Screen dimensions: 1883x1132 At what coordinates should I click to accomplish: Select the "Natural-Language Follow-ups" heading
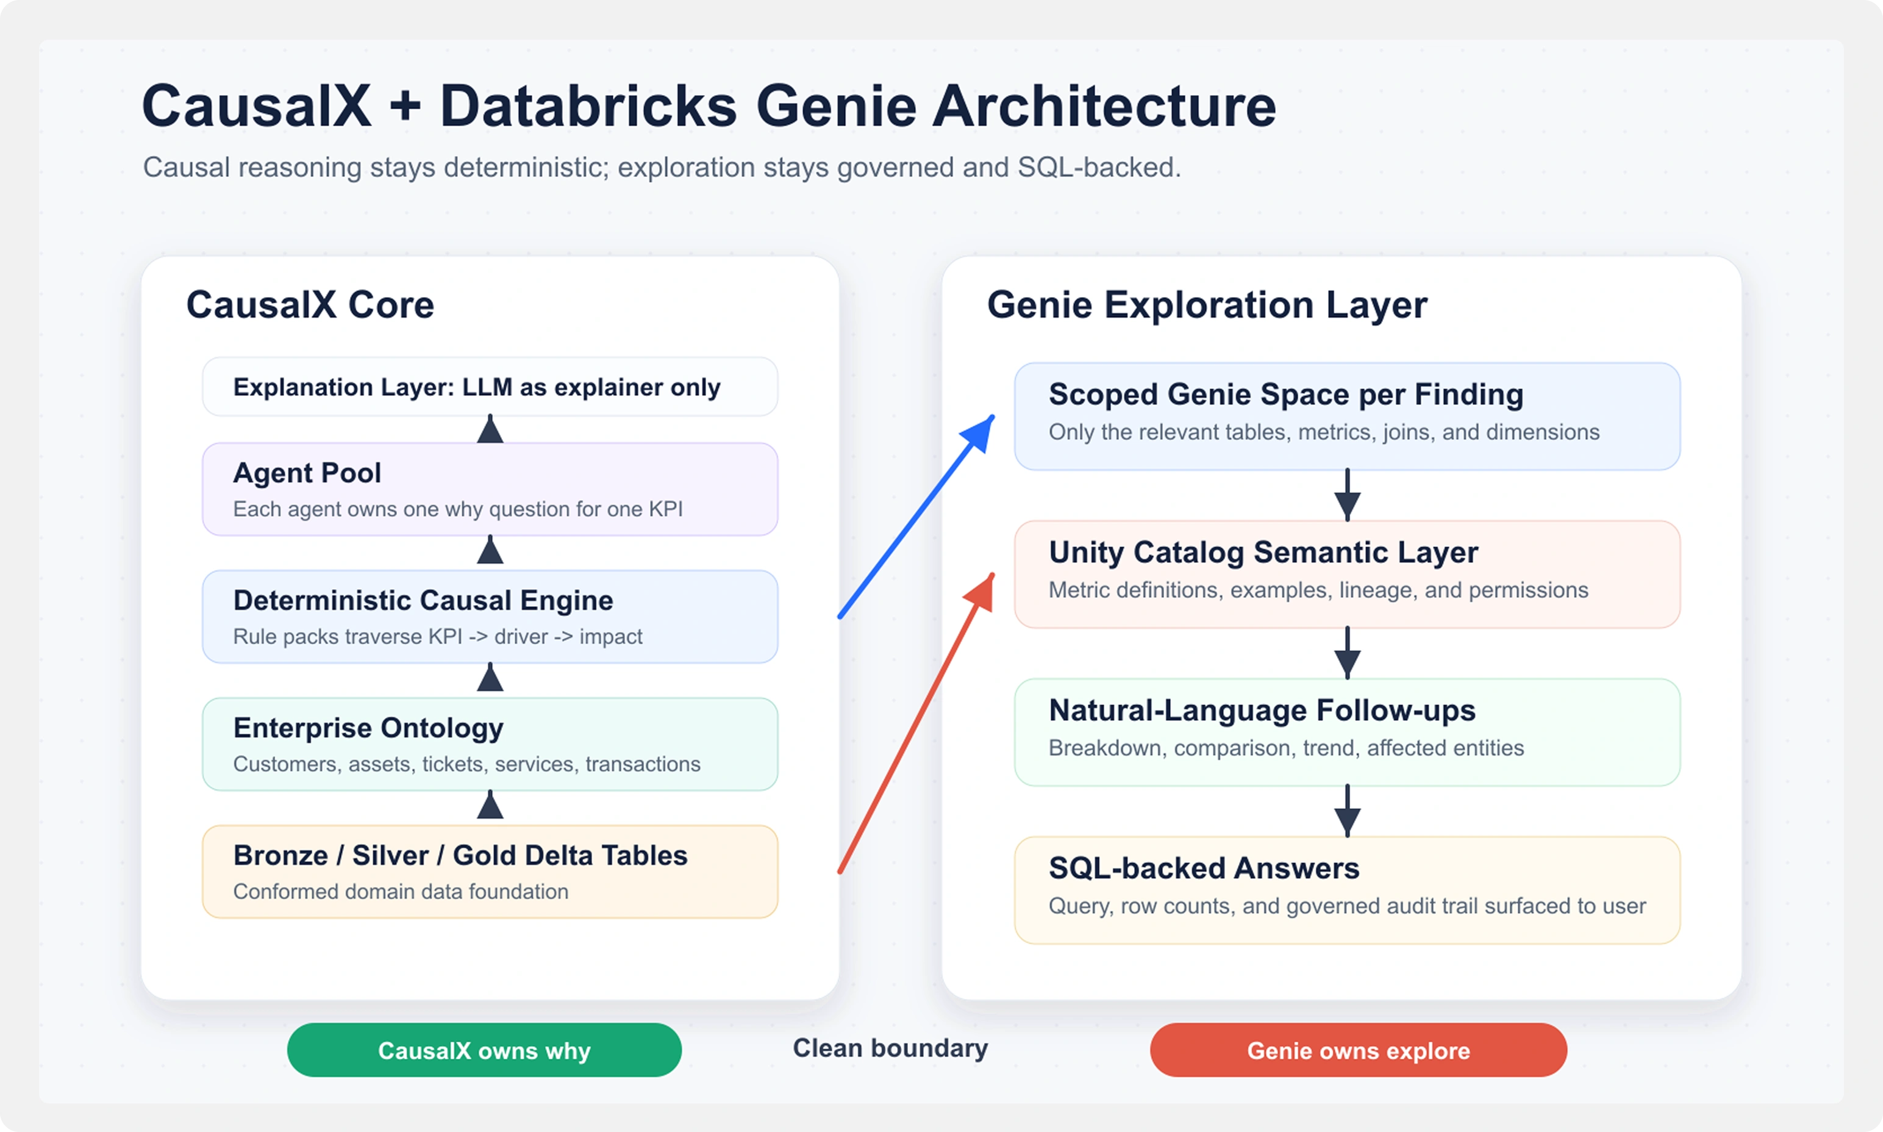point(1262,710)
